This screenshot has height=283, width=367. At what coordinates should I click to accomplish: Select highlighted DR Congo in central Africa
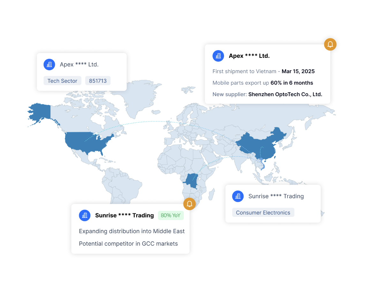coord(192,181)
